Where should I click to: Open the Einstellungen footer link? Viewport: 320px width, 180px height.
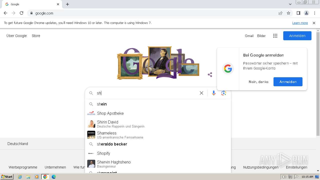point(296,167)
